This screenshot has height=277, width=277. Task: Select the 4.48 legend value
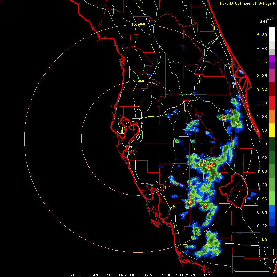coord(262,48)
